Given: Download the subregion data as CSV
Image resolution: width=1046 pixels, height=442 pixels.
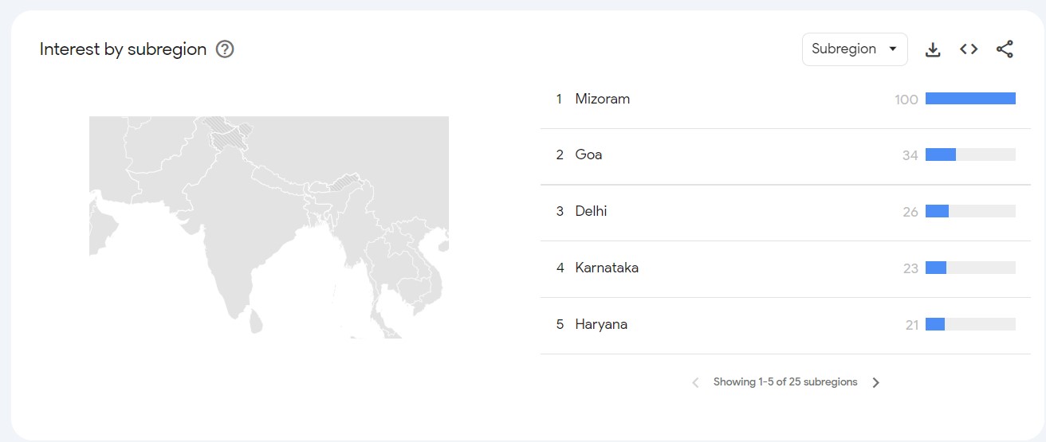Looking at the screenshot, I should click(933, 49).
